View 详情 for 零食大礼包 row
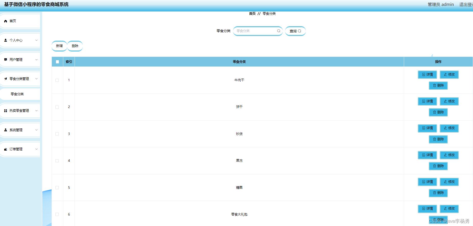This screenshot has width=473, height=226. tap(427, 209)
